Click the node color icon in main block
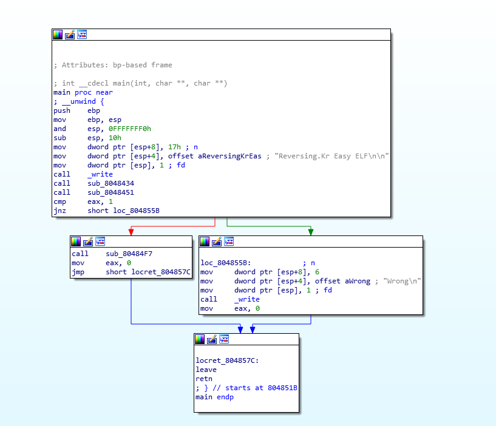The image size is (496, 426). click(x=58, y=35)
